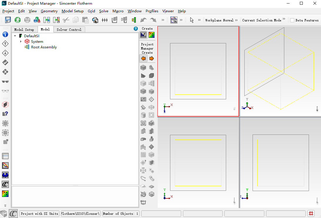Viewport: 321px width, 218px height.
Task: Click the blue info icon in the left sidebar
Action: click(x=5, y=34)
